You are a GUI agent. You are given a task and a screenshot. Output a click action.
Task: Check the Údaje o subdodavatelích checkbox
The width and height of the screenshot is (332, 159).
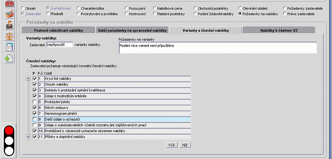point(35,125)
